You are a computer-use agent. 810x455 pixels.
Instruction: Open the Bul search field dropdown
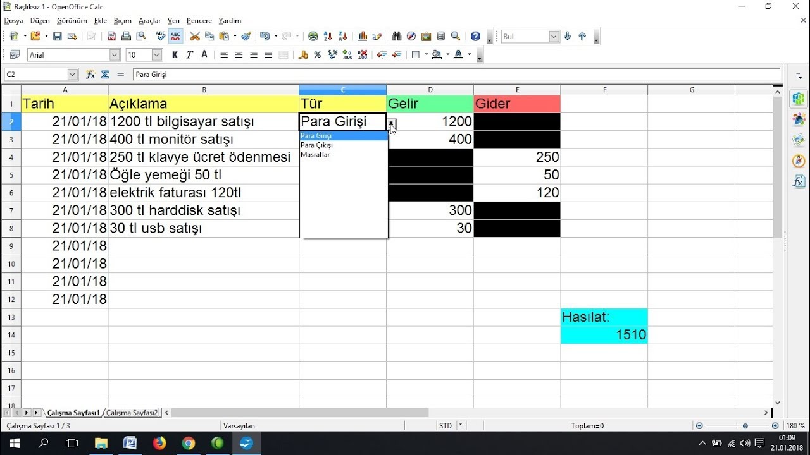[x=554, y=37]
